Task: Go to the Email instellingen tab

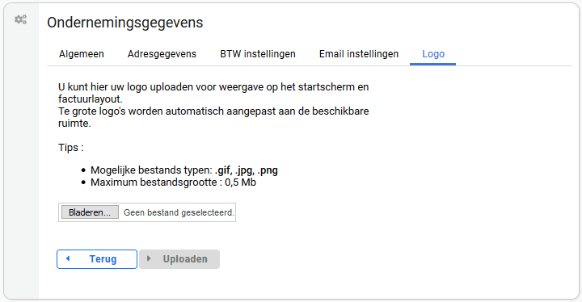Action: pos(359,54)
